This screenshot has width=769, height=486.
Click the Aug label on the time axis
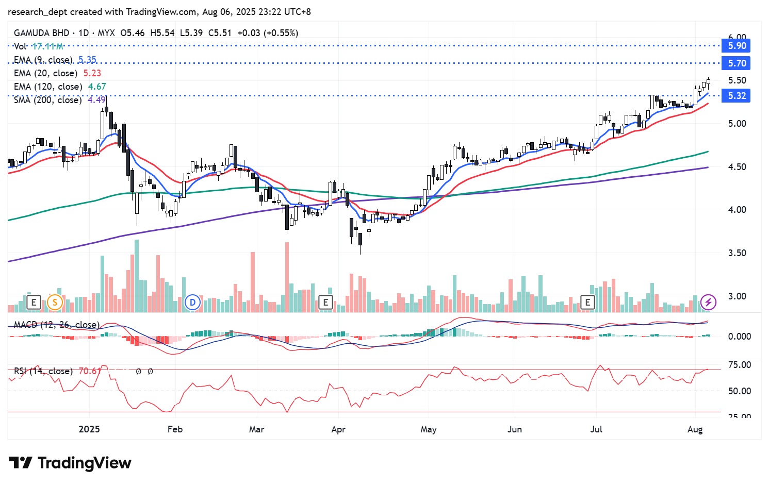695,429
